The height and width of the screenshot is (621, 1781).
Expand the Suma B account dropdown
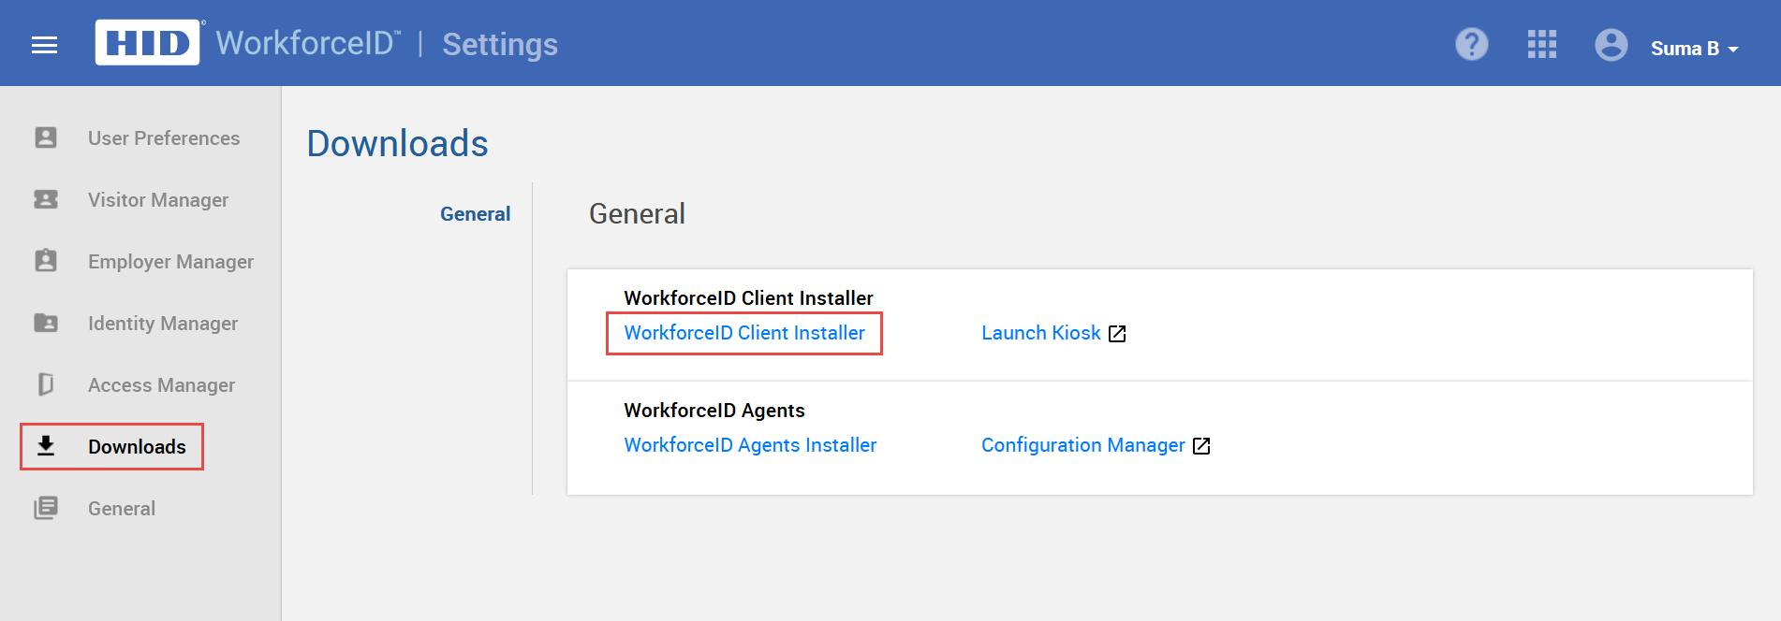[x=1695, y=49]
